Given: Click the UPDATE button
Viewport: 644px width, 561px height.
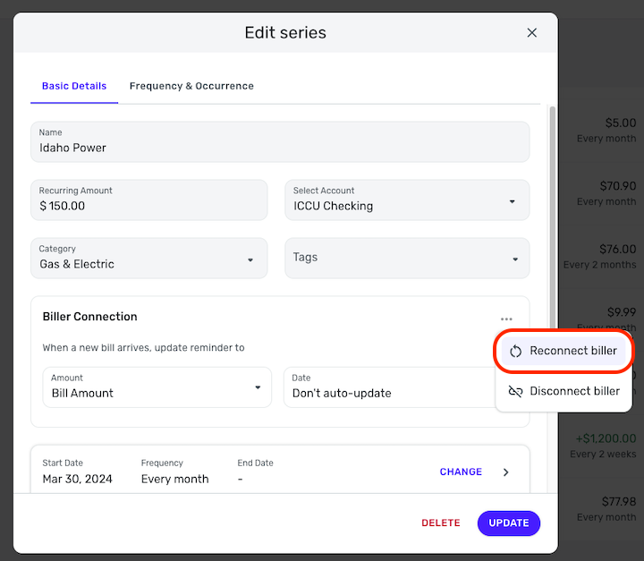Looking at the screenshot, I should click(x=508, y=523).
